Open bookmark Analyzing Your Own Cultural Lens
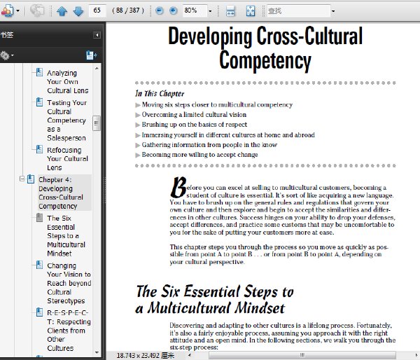This screenshot has height=360, width=420. [x=67, y=82]
